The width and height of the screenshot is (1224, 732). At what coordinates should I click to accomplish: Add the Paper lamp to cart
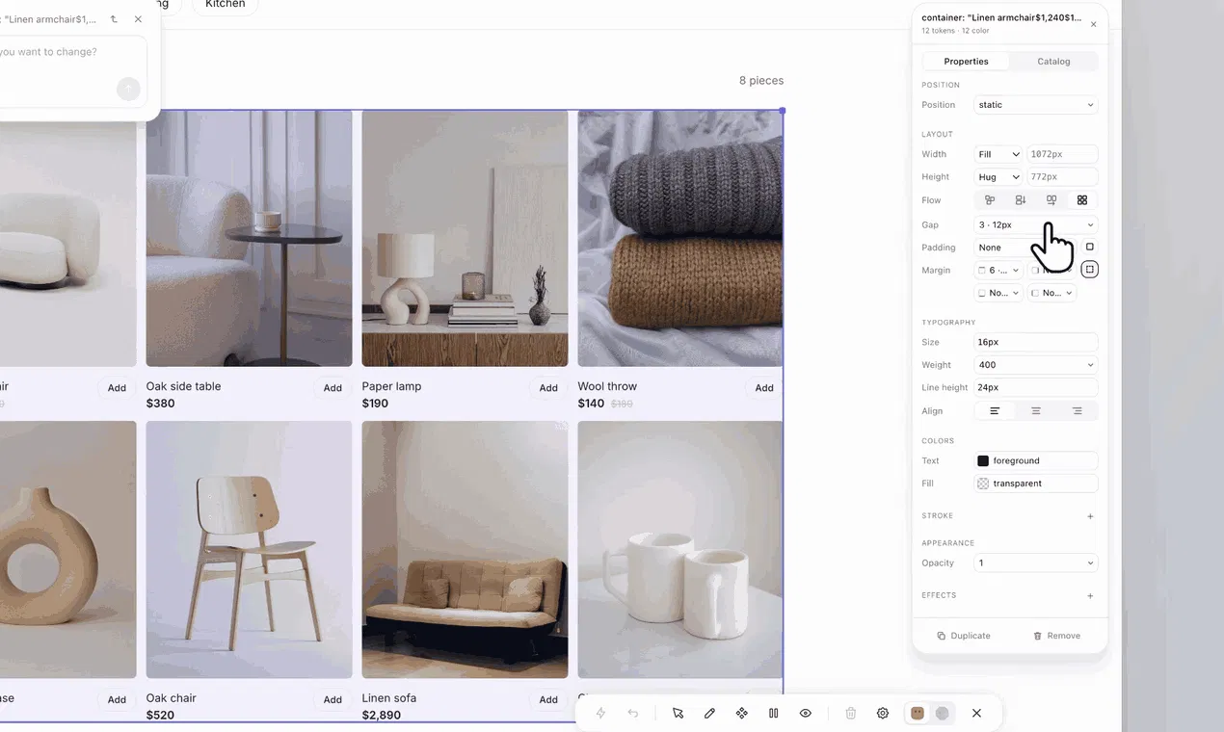point(548,388)
